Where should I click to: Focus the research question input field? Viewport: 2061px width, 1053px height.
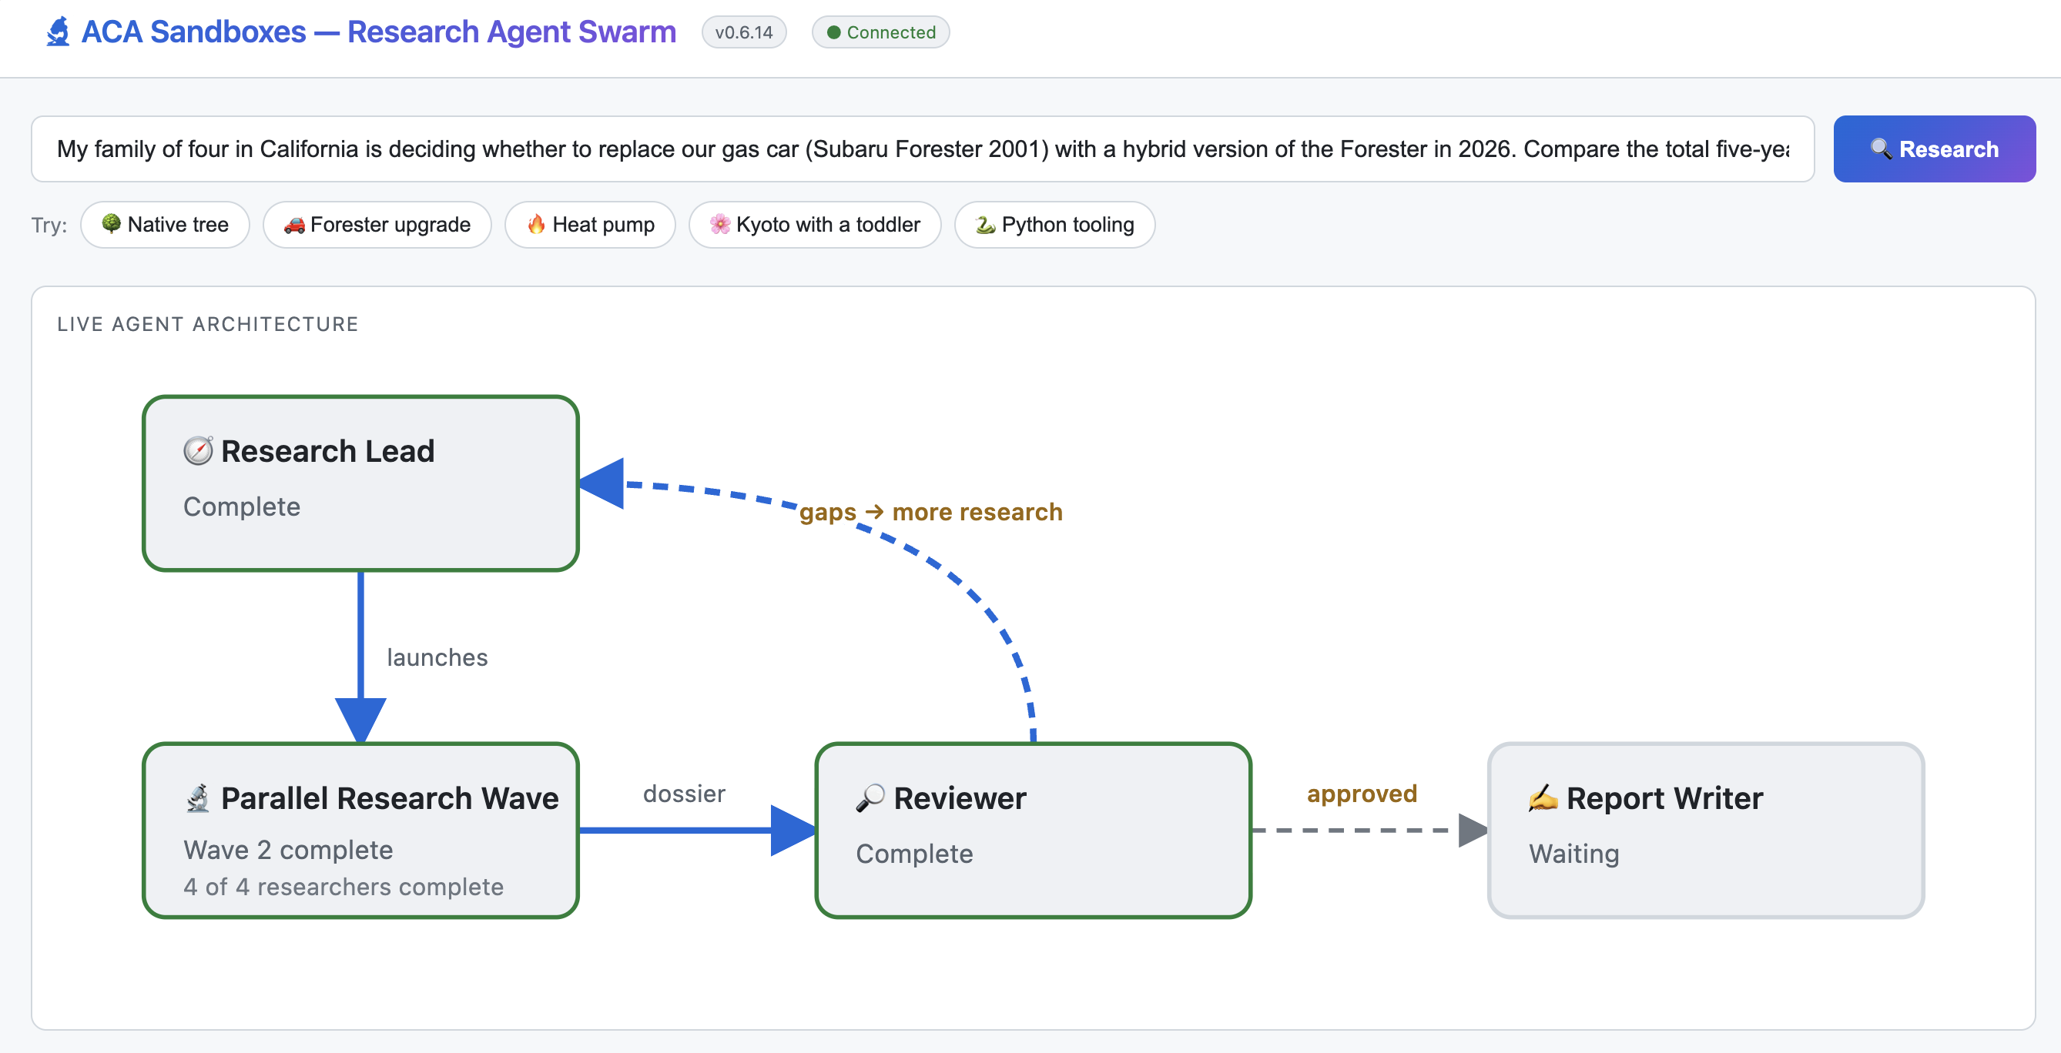coord(923,149)
